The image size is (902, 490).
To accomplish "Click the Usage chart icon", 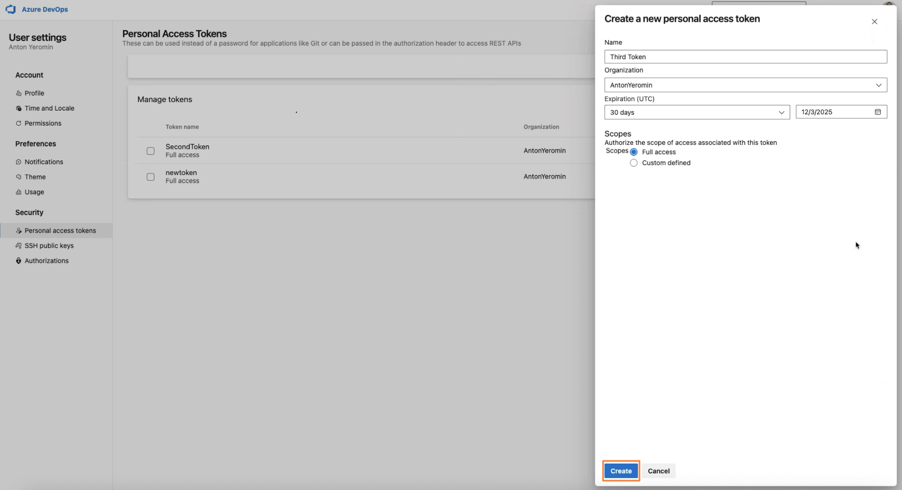I will click(x=19, y=192).
